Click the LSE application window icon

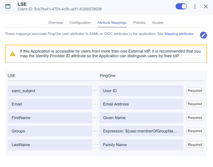[x=8, y=6]
